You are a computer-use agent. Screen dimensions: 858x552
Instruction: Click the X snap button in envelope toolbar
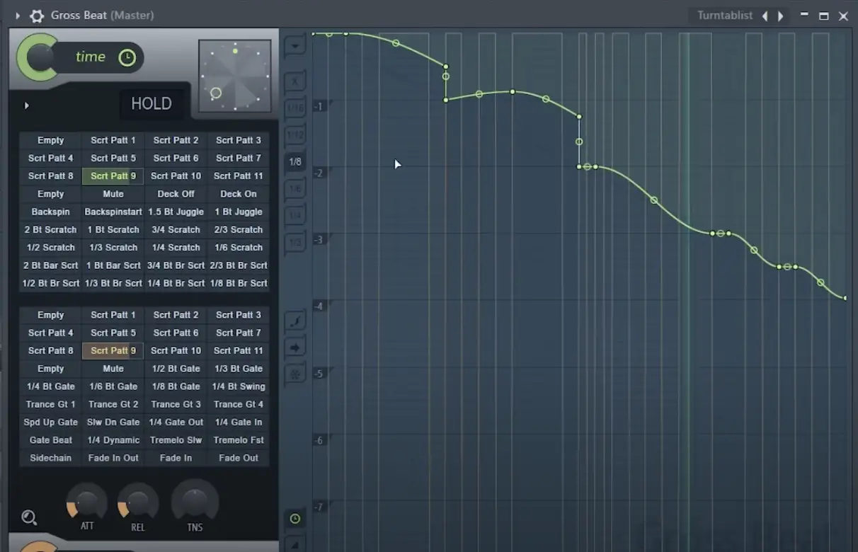coord(295,81)
